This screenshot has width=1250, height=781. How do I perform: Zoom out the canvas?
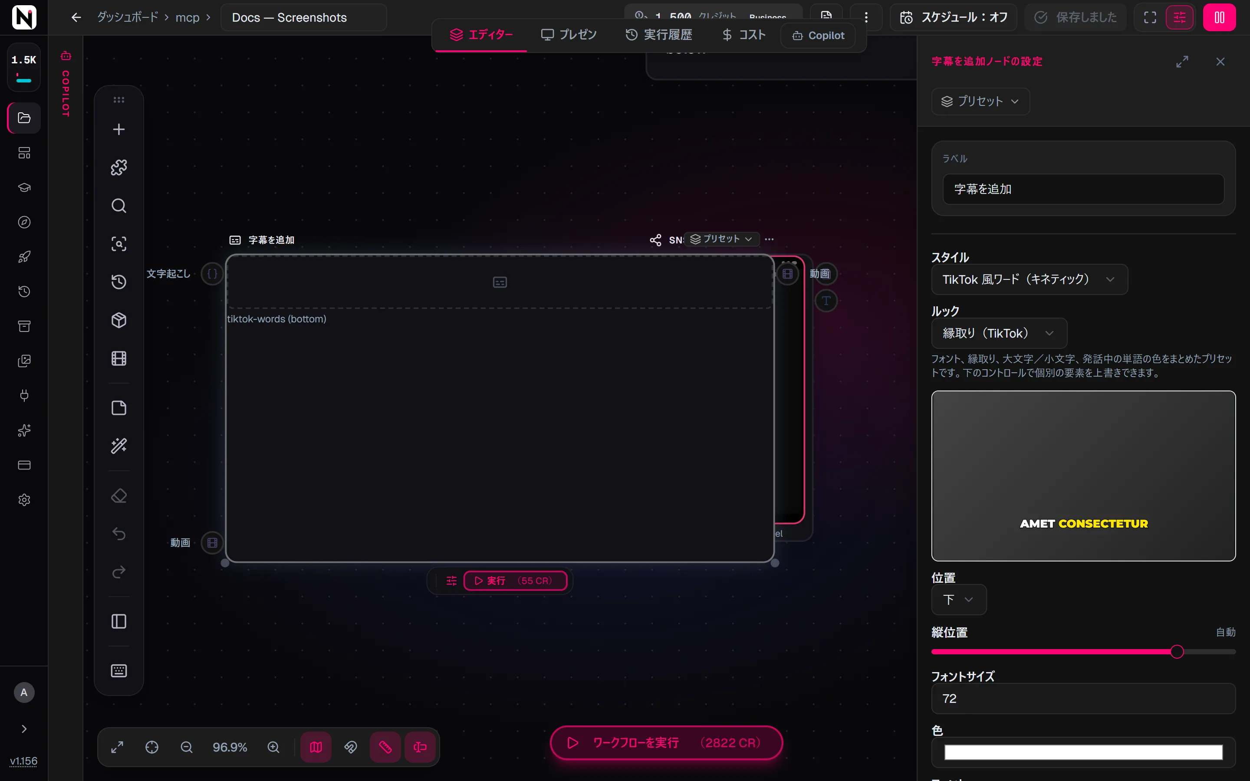(x=187, y=748)
